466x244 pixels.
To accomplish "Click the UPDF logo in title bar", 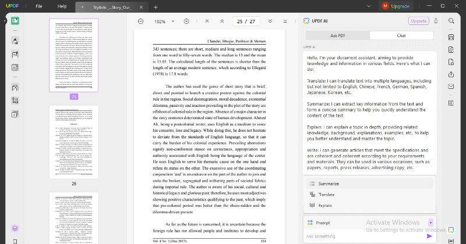I will pos(12,6).
